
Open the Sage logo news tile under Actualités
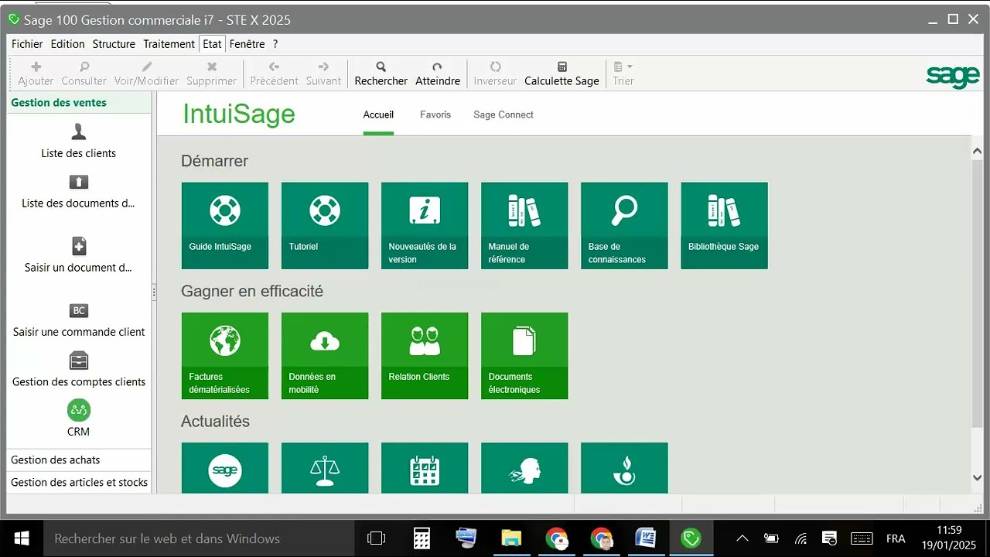[x=225, y=468]
